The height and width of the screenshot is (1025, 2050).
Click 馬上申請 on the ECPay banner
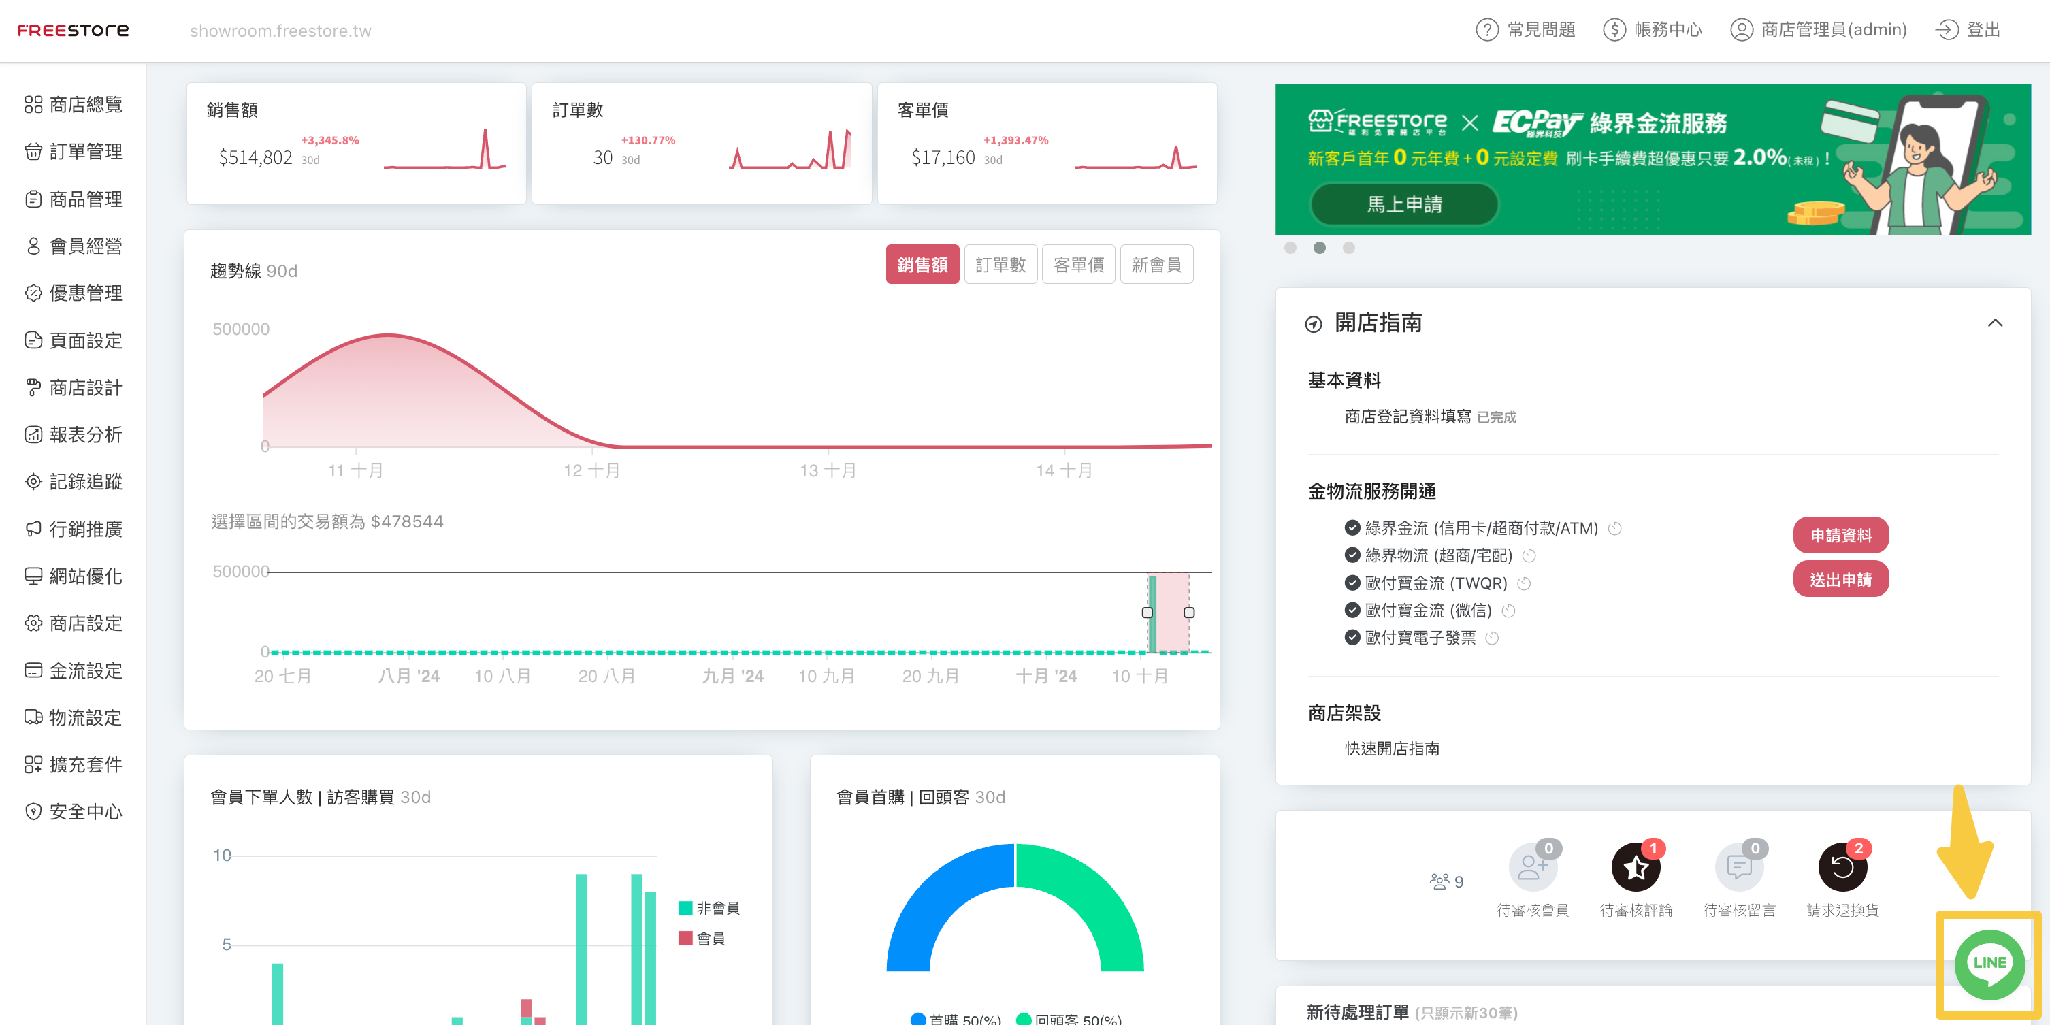pyautogui.click(x=1405, y=204)
